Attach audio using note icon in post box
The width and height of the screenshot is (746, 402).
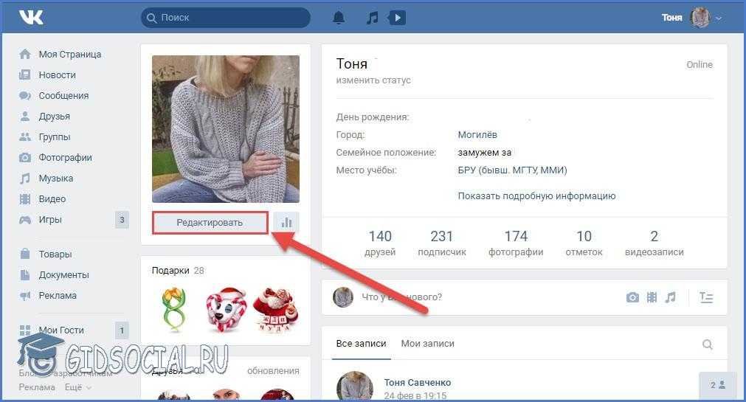tap(670, 297)
